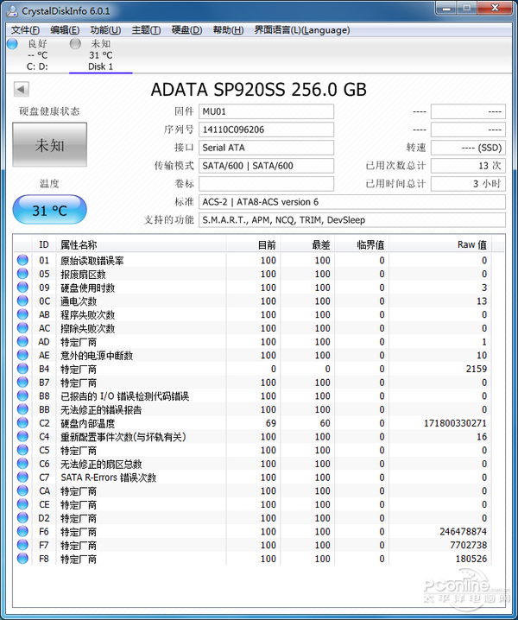The width and height of the screenshot is (518, 620).
Task: Open the 主题(T) menu
Action: (x=146, y=30)
